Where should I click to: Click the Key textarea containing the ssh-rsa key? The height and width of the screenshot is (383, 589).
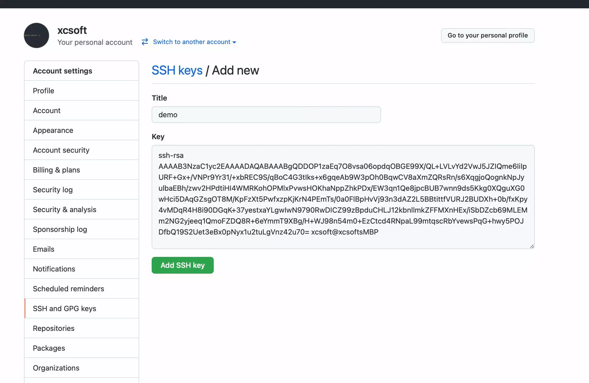click(x=343, y=195)
